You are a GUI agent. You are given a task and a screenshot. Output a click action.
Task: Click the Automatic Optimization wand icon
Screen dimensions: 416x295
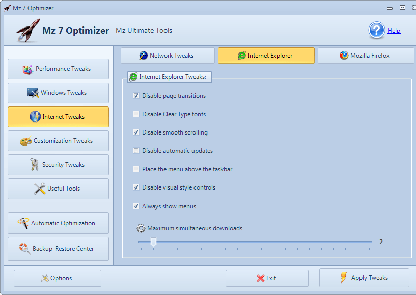23,223
